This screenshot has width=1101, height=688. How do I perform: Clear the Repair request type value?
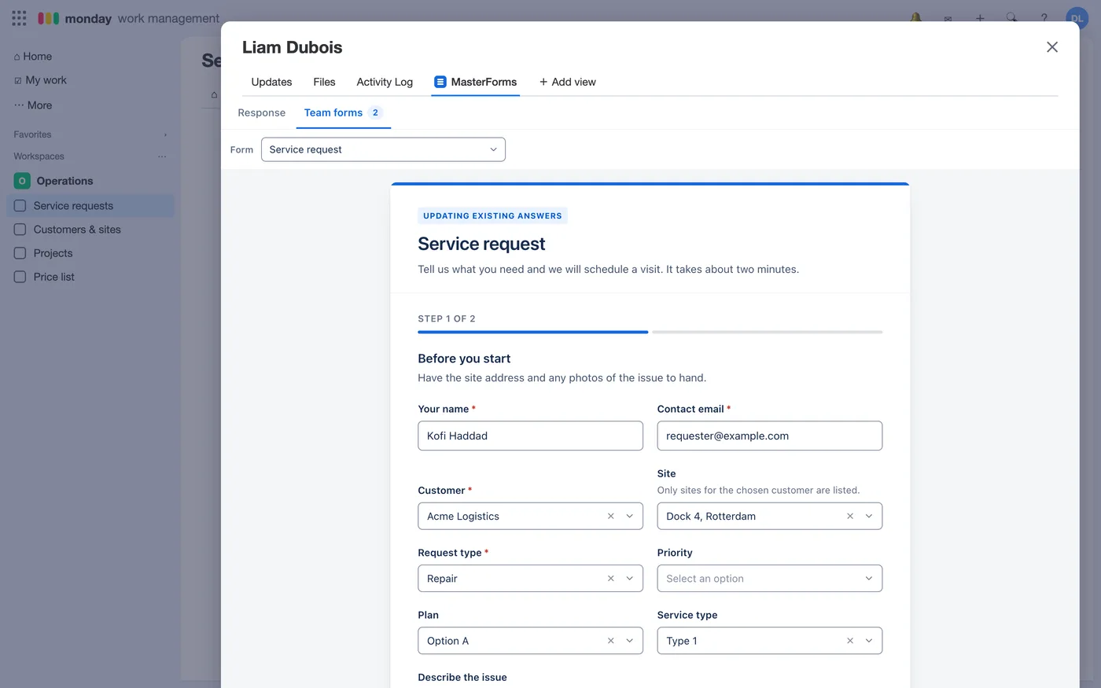pos(611,578)
